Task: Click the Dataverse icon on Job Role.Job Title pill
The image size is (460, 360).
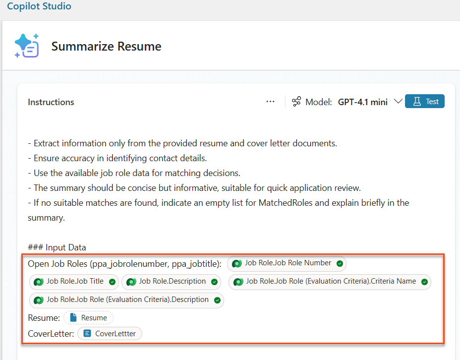Action: coord(39,282)
